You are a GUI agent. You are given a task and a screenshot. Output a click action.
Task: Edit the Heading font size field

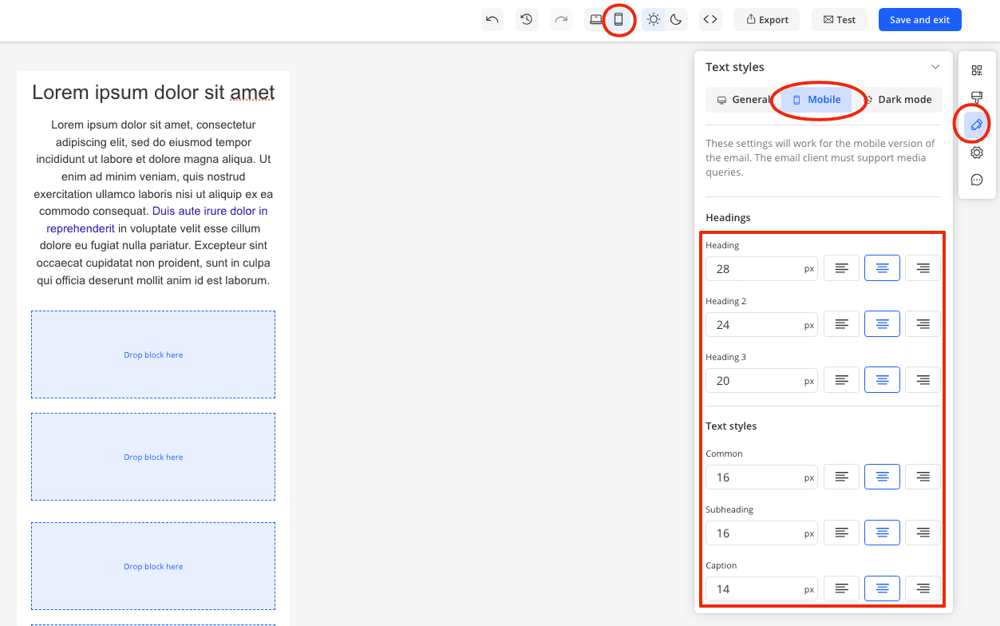tap(761, 268)
